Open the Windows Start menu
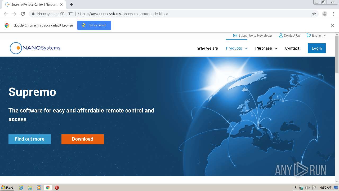The height and width of the screenshot is (191, 339). [7, 188]
